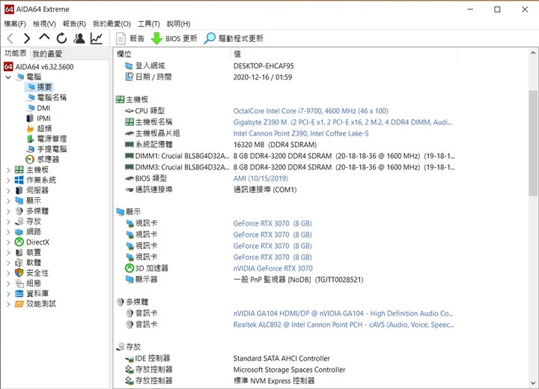539x389 pixels.
Task: Open the user silhouette toolbar icon
Action: click(x=79, y=38)
